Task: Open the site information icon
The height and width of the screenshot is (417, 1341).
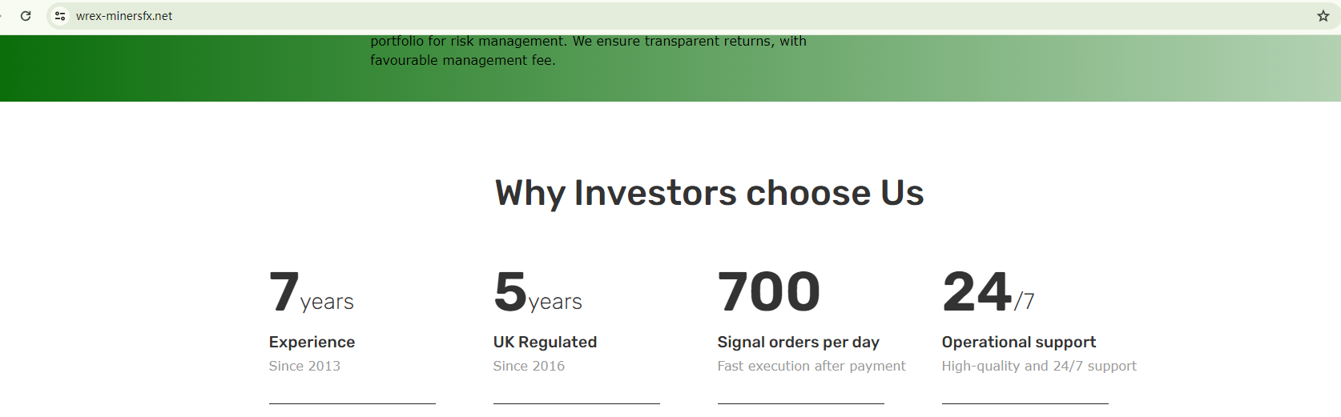Action: 60,16
